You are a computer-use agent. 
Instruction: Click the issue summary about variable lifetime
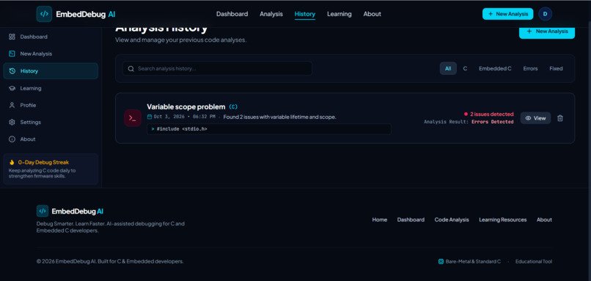pyautogui.click(x=279, y=117)
